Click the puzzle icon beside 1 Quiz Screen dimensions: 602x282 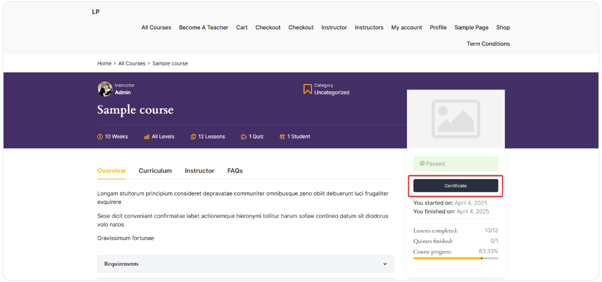(244, 137)
